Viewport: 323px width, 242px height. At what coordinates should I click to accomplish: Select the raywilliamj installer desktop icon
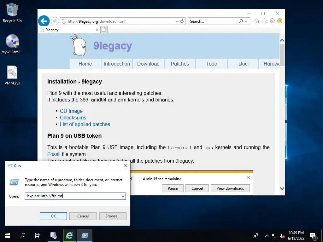(12, 44)
